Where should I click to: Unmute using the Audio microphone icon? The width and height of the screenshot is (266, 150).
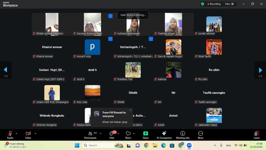(x=10, y=134)
